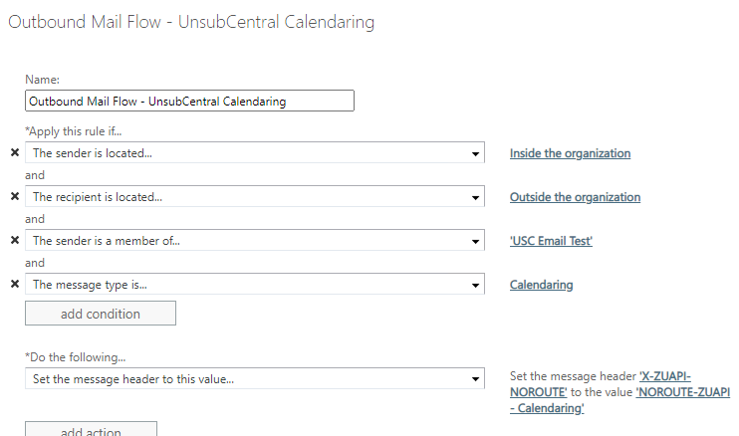Click the page title heading text
Viewport: 739px width, 436px height.
point(191,22)
